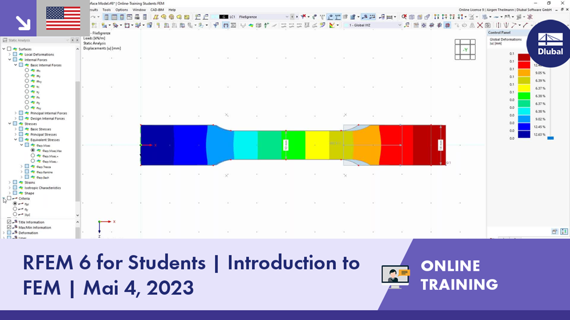Open the Help menu
Screen dimensions: 570x320
click(172, 10)
